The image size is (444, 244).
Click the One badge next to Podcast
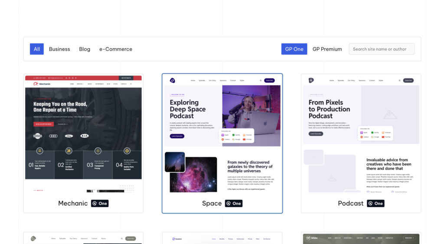pyautogui.click(x=375, y=204)
